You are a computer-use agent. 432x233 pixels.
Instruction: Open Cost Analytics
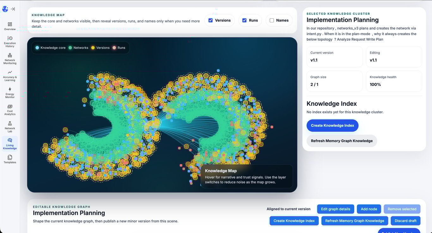[x=9, y=110]
